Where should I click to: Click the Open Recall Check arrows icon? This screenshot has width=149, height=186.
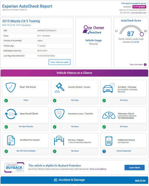[11, 114]
